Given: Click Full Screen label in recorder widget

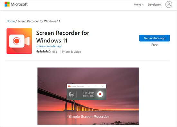Looking at the screenshot, I should 89,93.
